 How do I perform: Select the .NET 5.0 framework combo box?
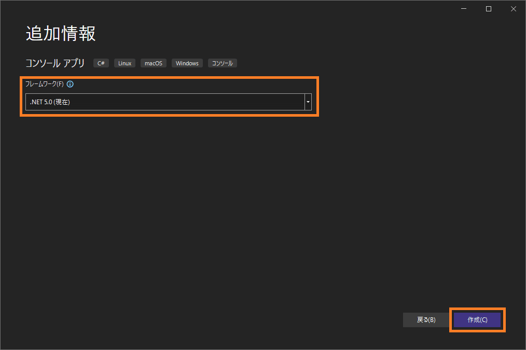pos(169,102)
